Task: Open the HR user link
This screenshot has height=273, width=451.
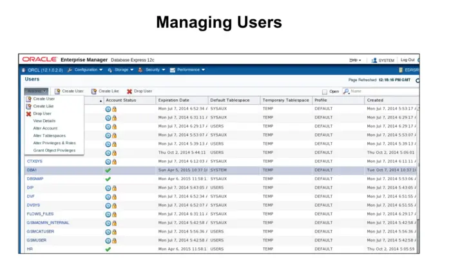Action: 30,249
